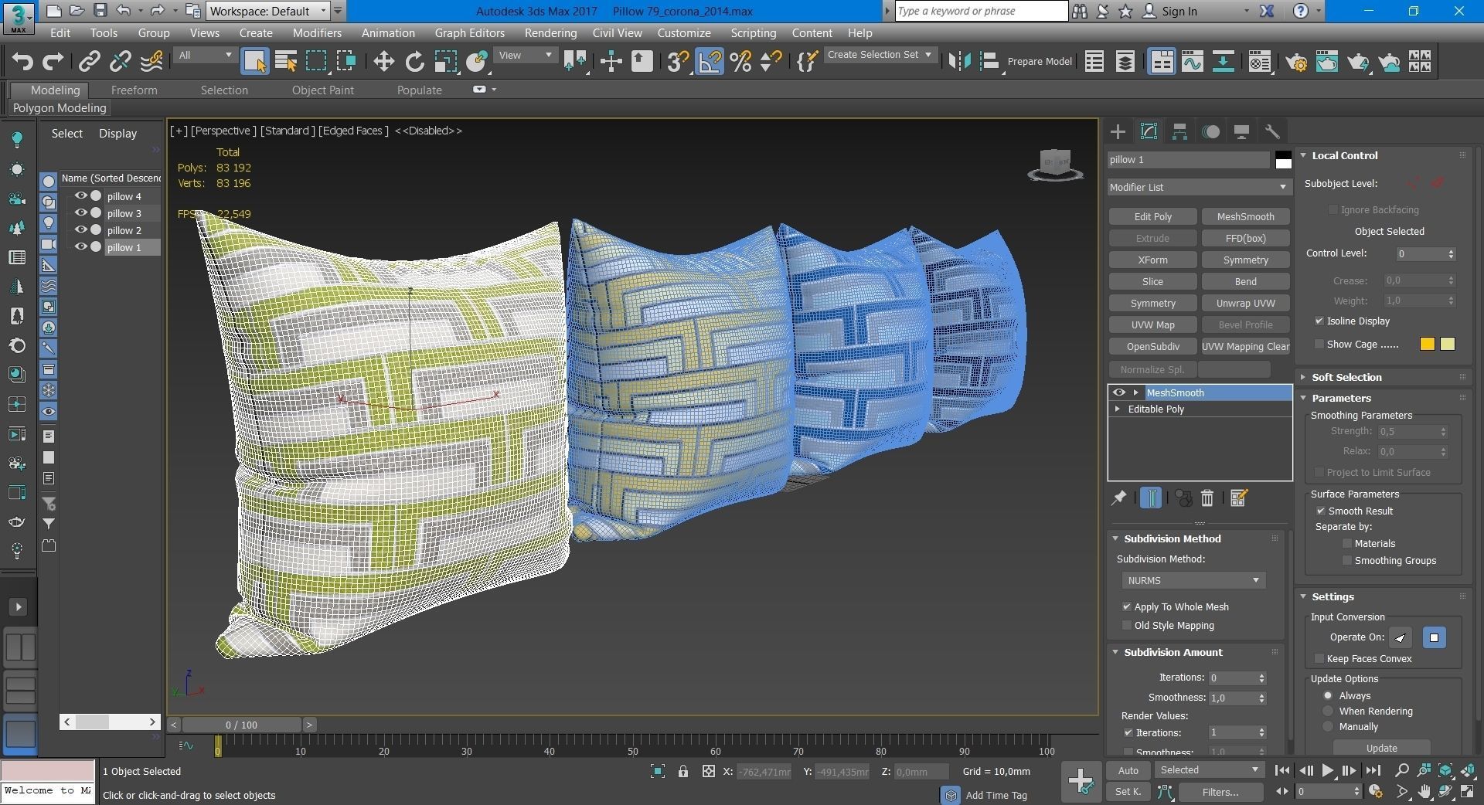Toggle MeshSmooth modifier visibility eye

1118,392
